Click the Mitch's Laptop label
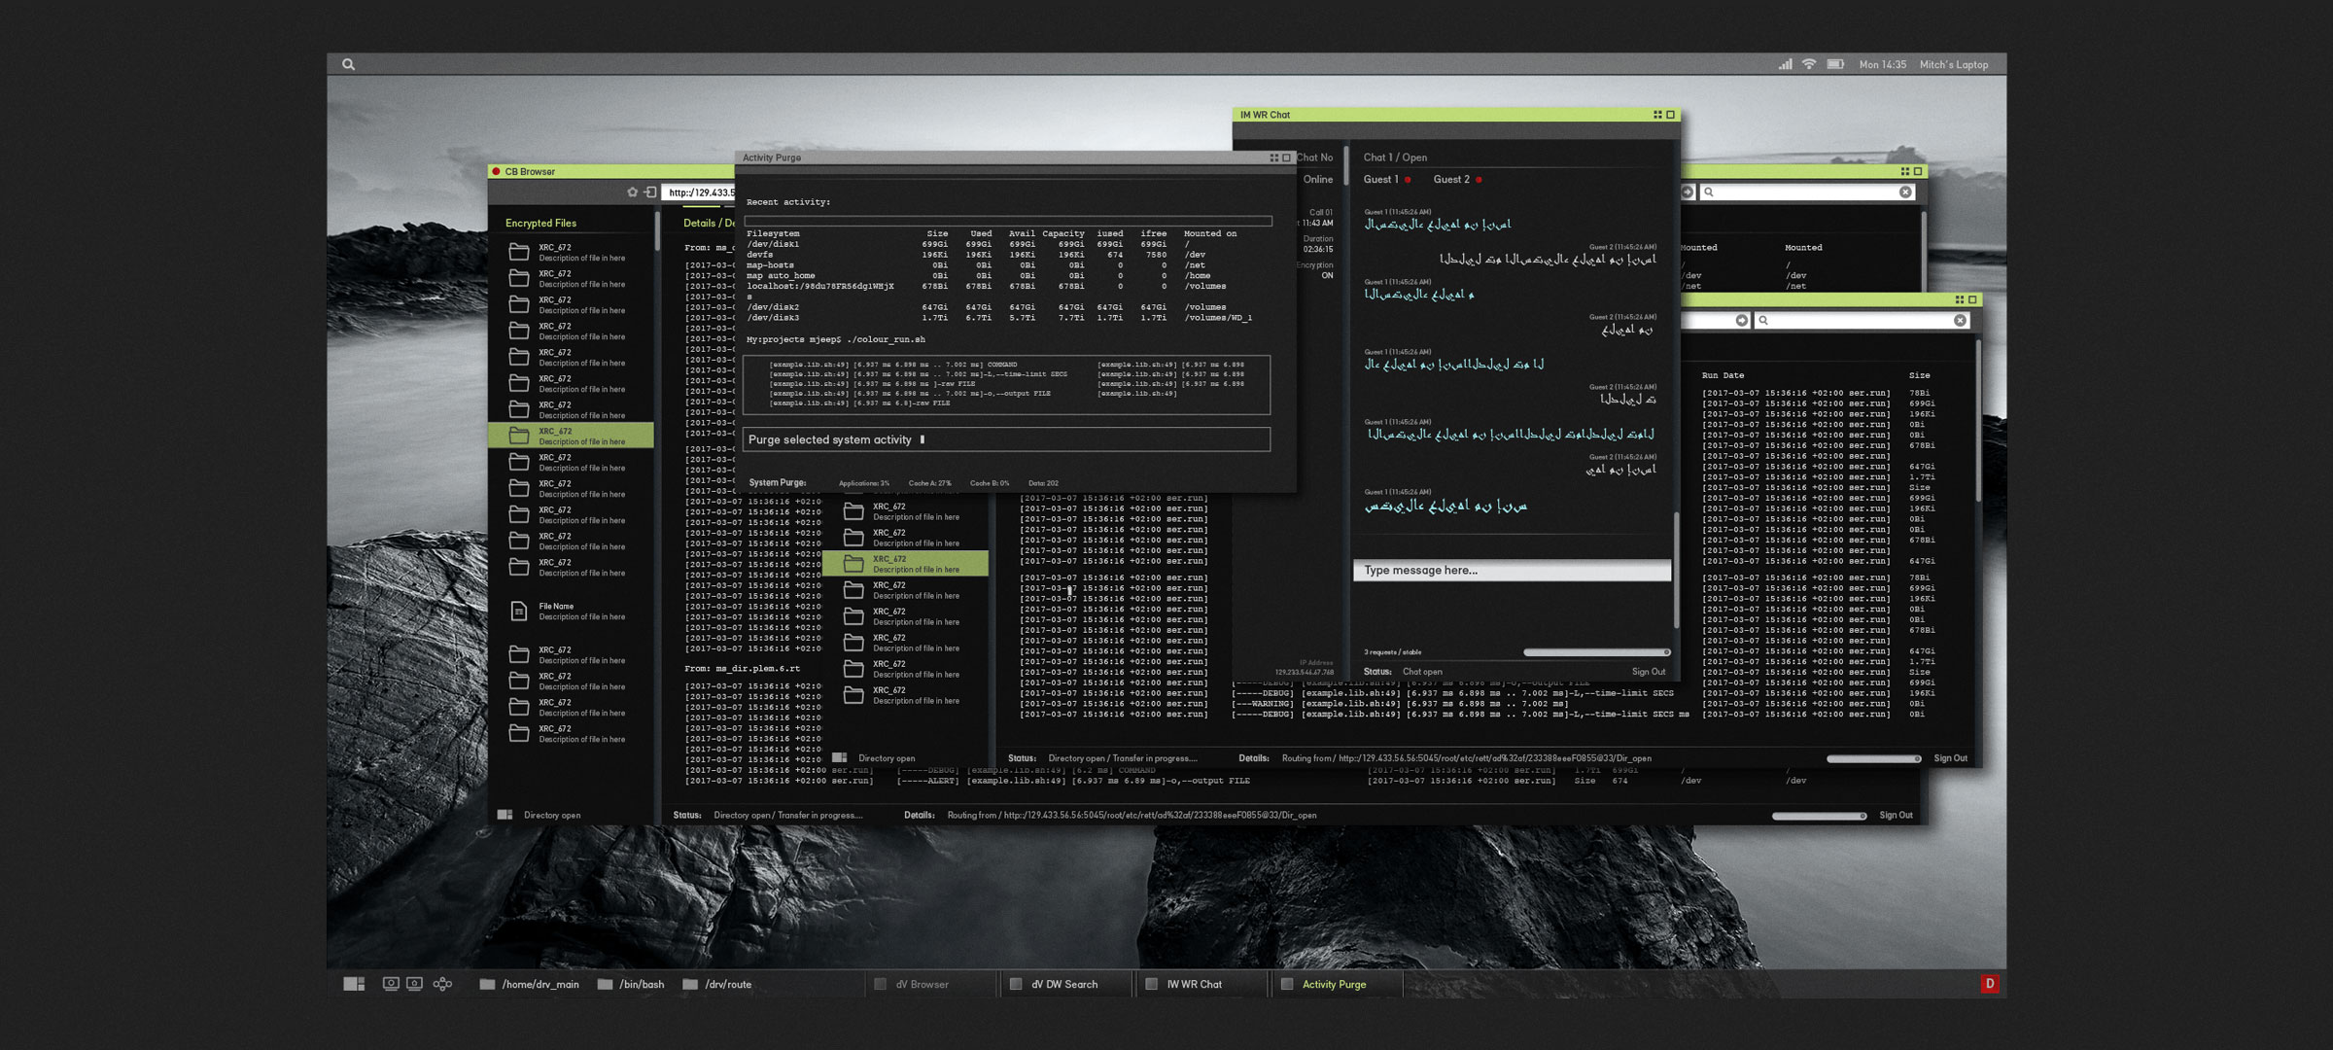The image size is (2333, 1050). (1953, 64)
